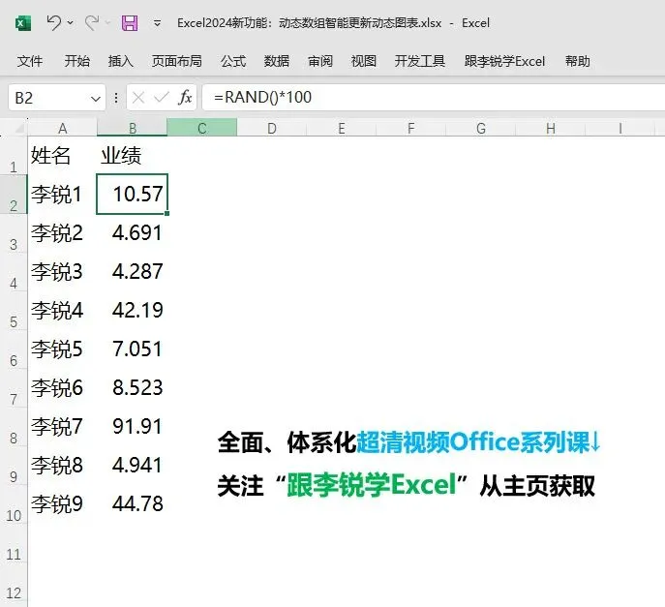Switch to the 视图 ribbon tab
The height and width of the screenshot is (607, 665).
pyautogui.click(x=363, y=61)
